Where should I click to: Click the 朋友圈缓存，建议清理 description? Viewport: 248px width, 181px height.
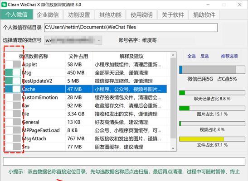[119, 147]
